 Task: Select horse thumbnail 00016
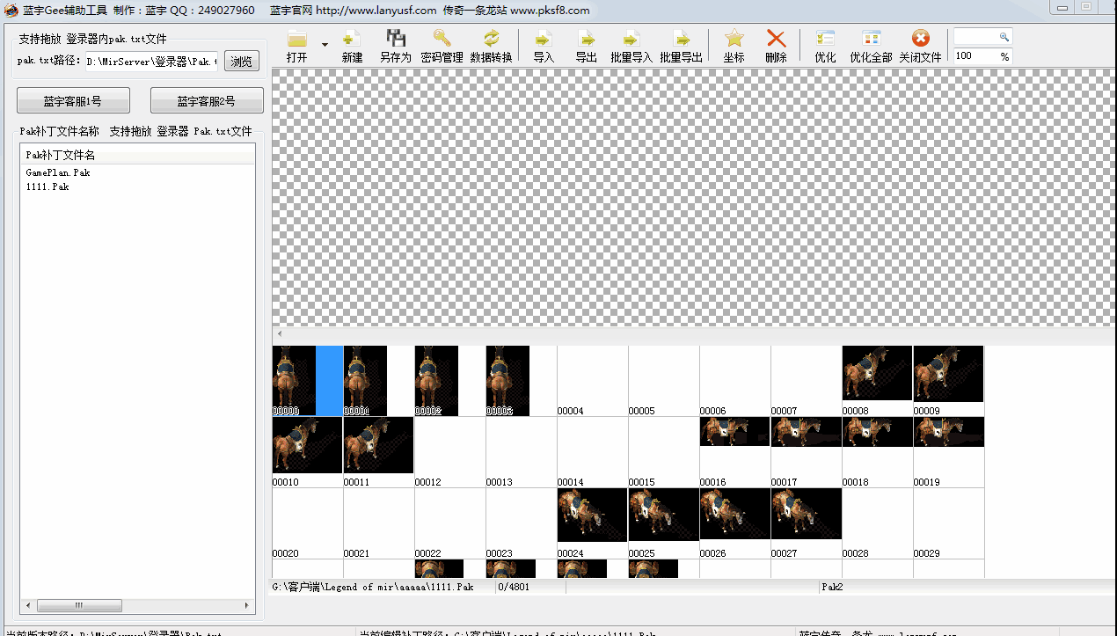coord(734,451)
